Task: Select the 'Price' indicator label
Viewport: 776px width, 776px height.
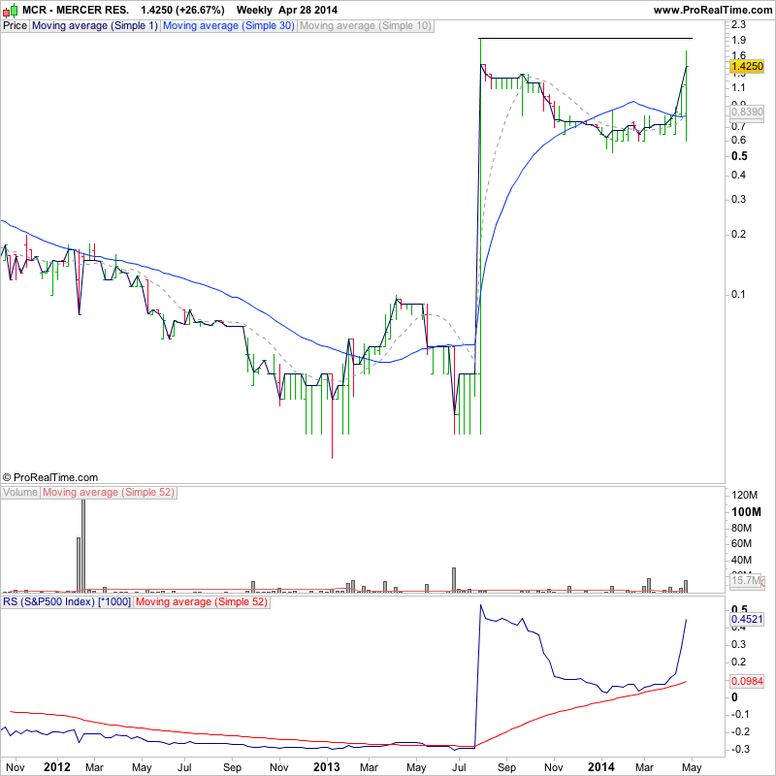Action: [15, 26]
